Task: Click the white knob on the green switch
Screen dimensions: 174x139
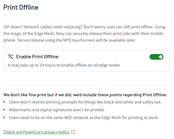Action: tap(160, 57)
